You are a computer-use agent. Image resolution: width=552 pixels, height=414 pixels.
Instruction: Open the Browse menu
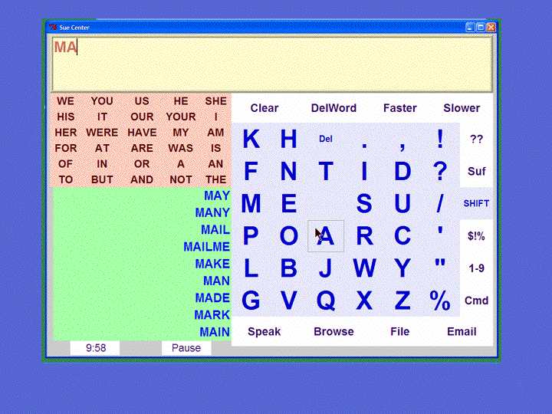333,332
